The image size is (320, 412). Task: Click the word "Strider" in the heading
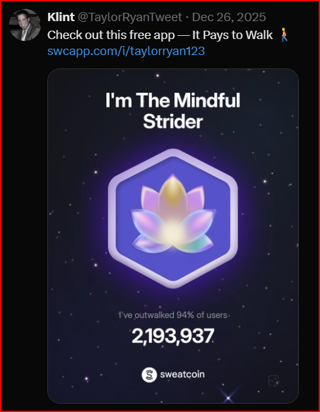pyautogui.click(x=173, y=122)
